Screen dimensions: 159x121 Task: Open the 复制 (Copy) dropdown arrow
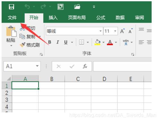click(x=40, y=36)
